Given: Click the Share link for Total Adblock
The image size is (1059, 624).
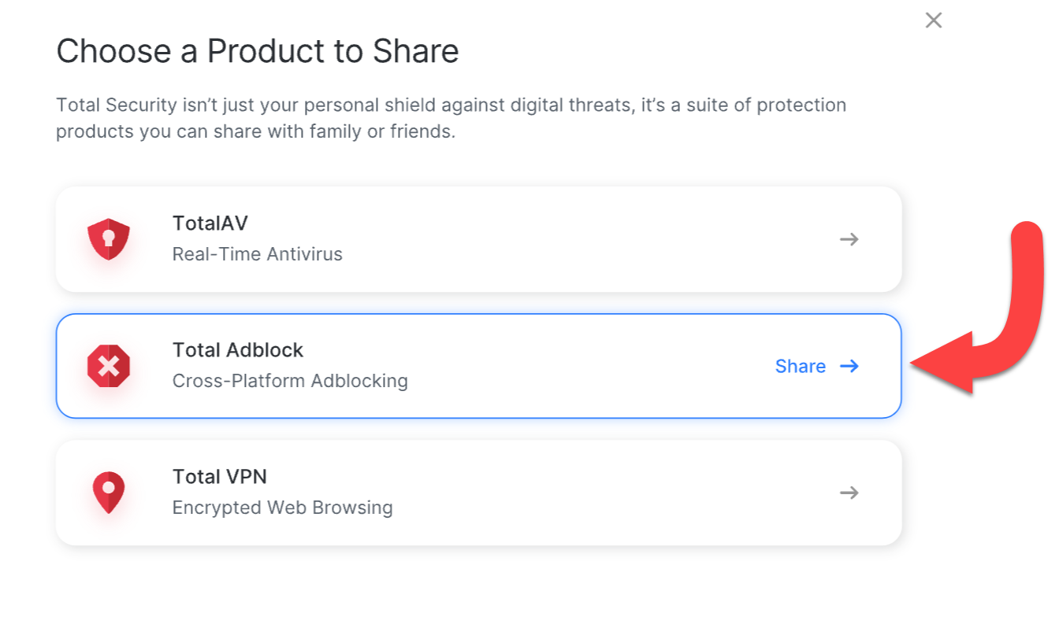Looking at the screenshot, I should click(x=801, y=366).
